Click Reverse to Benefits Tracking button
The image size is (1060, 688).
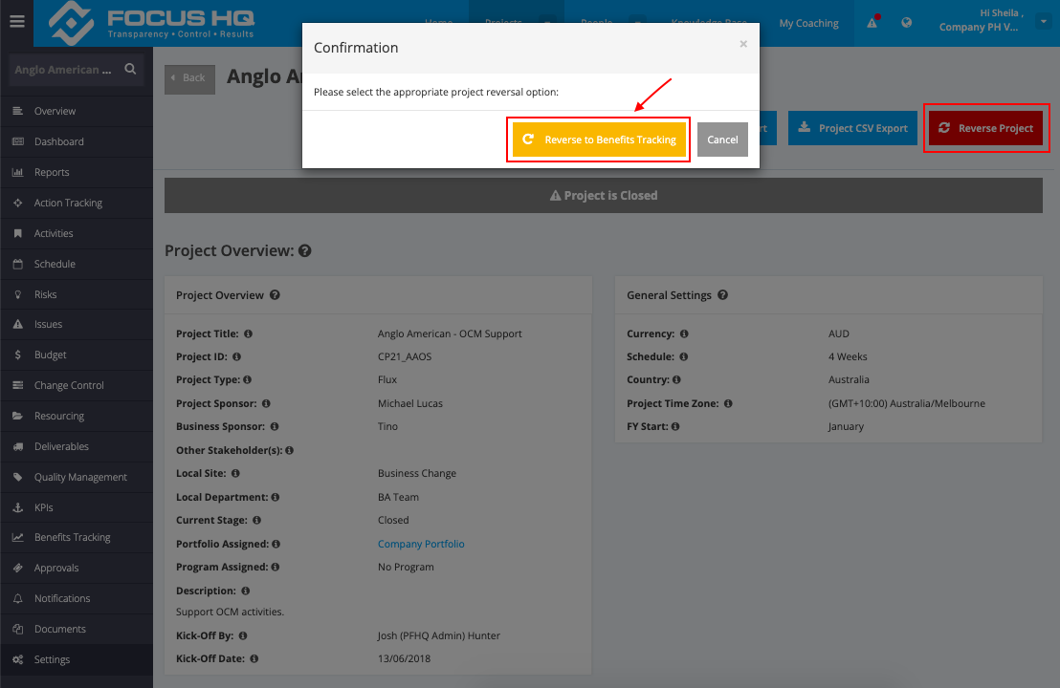tap(598, 140)
